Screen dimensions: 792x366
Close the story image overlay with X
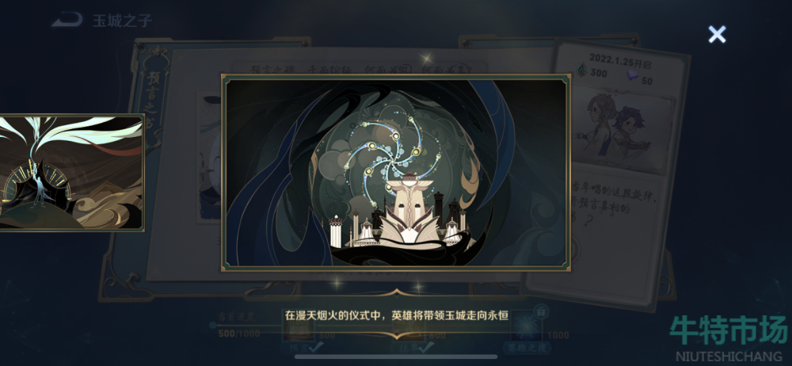coord(717,34)
